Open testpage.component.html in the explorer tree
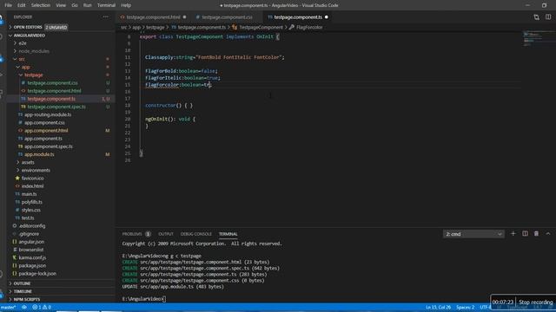This screenshot has width=556, height=312. click(54, 91)
